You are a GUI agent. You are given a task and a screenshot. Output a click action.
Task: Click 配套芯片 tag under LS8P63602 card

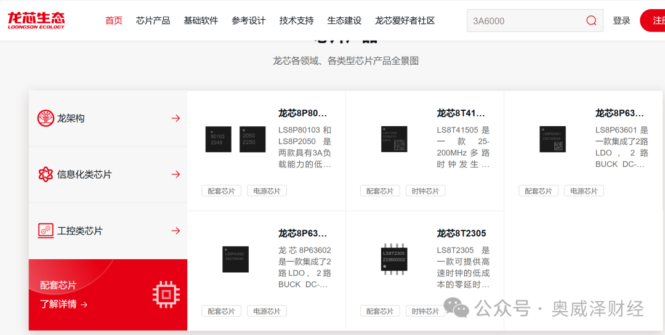click(x=222, y=311)
